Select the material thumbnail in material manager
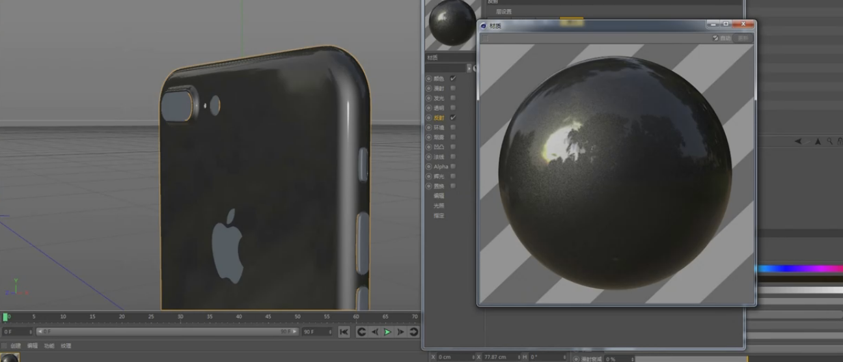 (x=10, y=357)
